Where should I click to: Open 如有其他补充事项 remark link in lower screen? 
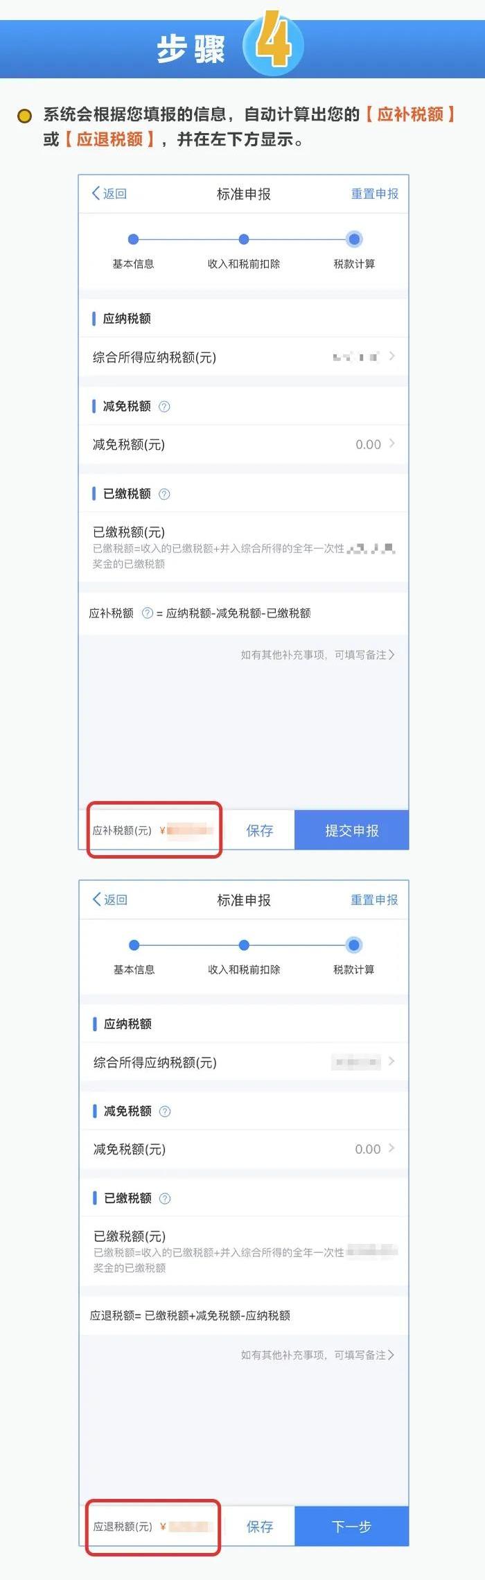(x=318, y=1355)
